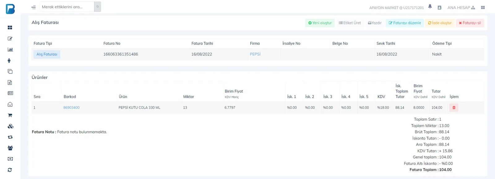The width and height of the screenshot is (495, 179).
Task: Click the search magnifier button
Action: click(x=97, y=7)
